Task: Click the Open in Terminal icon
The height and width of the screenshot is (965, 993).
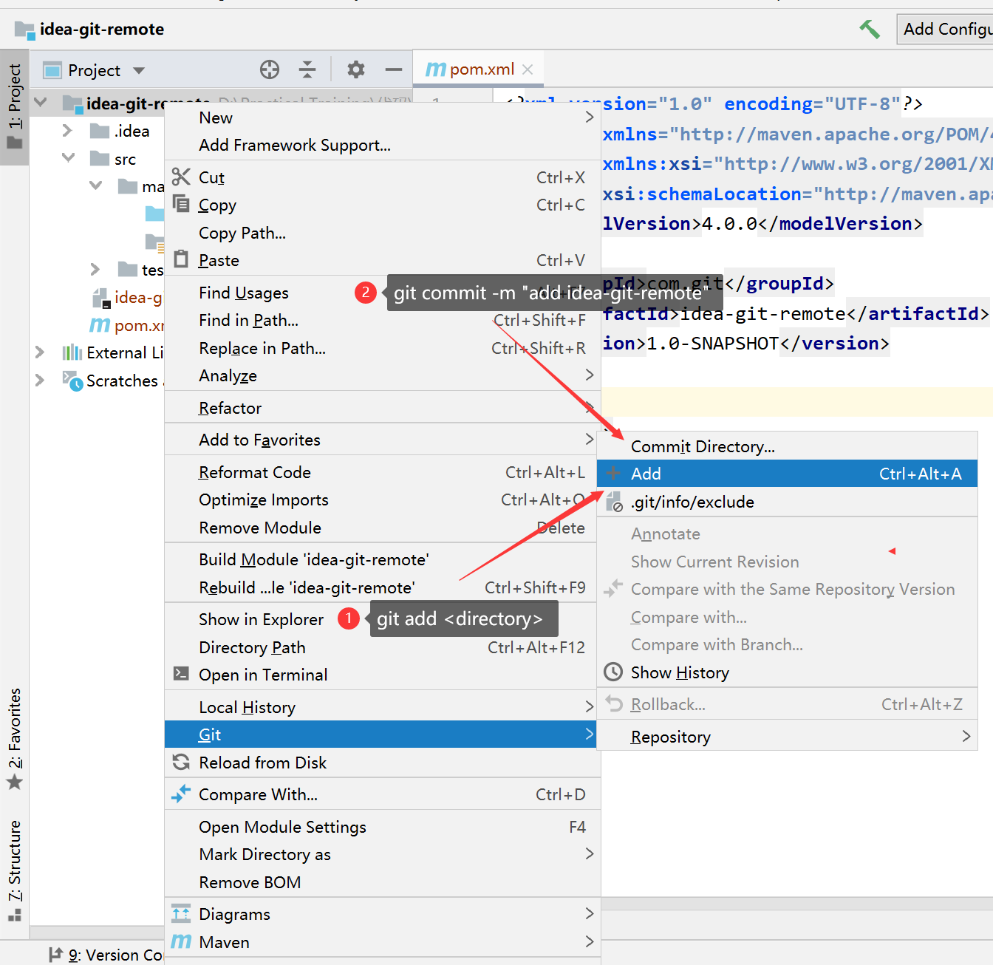Action: [181, 673]
